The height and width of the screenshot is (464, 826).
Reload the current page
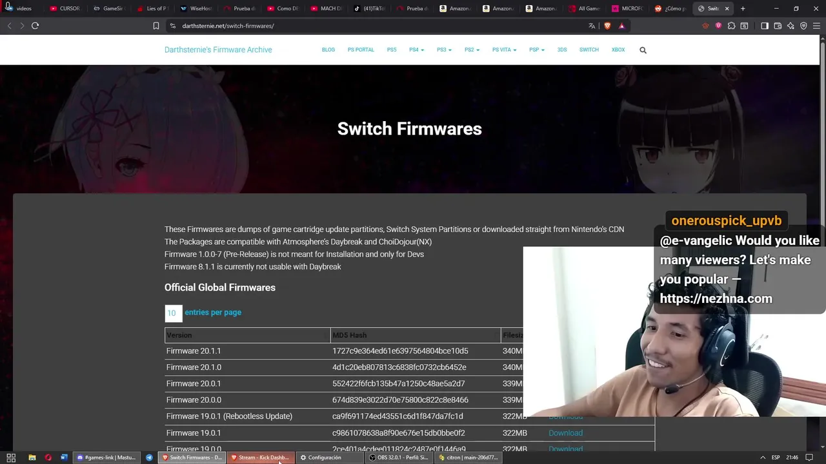(x=35, y=26)
